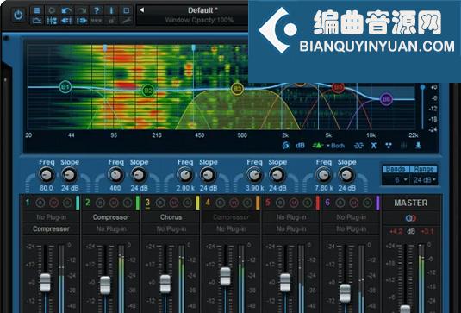This screenshot has width=461, height=313.
Task: Click band 6 volume fader handle
Action: click(346, 292)
